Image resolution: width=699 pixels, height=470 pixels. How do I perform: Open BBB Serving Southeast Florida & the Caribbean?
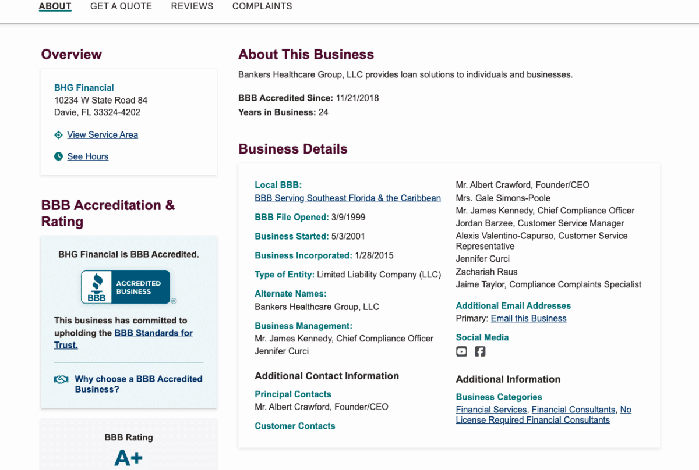click(347, 198)
